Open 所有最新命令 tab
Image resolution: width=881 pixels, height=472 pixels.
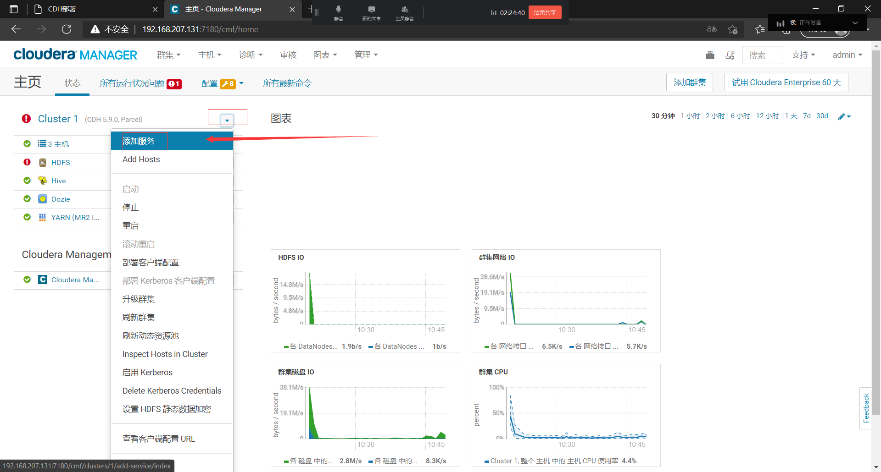[287, 83]
